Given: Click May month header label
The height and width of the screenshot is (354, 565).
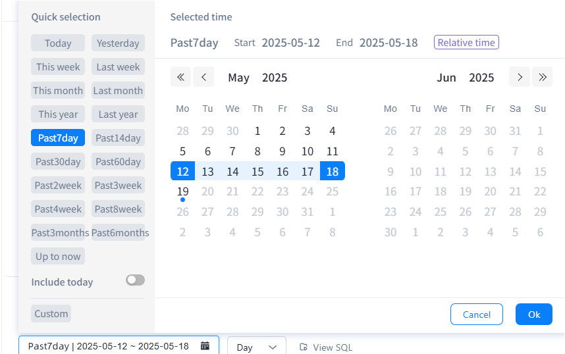Looking at the screenshot, I should pos(238,78).
